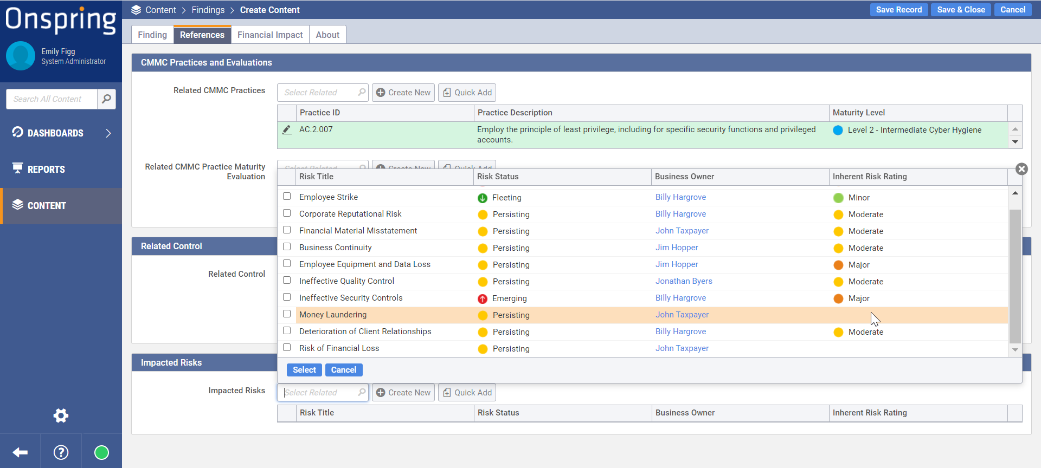
Task: Open the Reports presentation icon
Action: pos(17,168)
